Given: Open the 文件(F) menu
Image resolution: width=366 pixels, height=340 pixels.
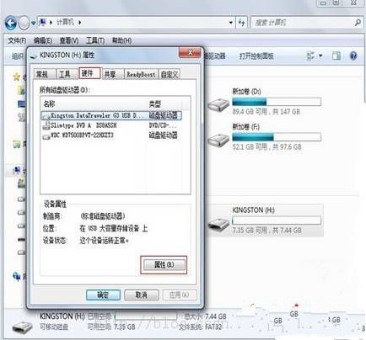Looking at the screenshot, I should click(17, 40).
